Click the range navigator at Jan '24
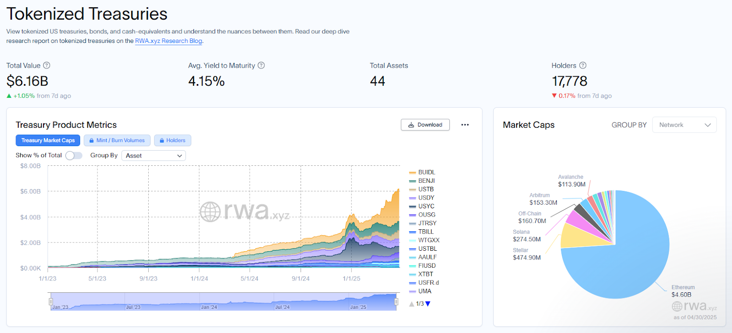 [209, 307]
